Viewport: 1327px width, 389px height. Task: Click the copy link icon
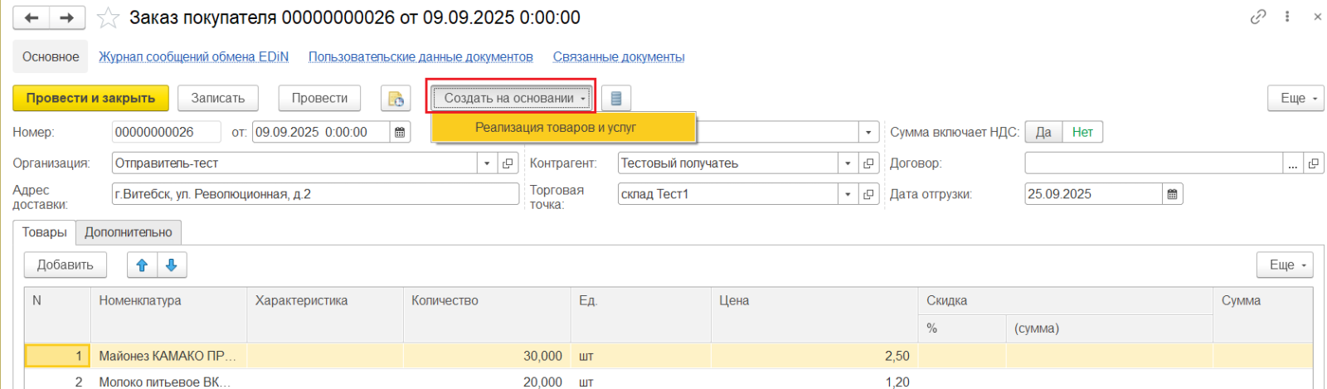[1258, 17]
